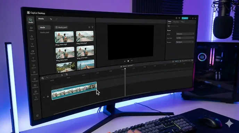The height and width of the screenshot is (133, 239).
Task: Select the highlighted Media tab in left list
Action: click(x=44, y=27)
